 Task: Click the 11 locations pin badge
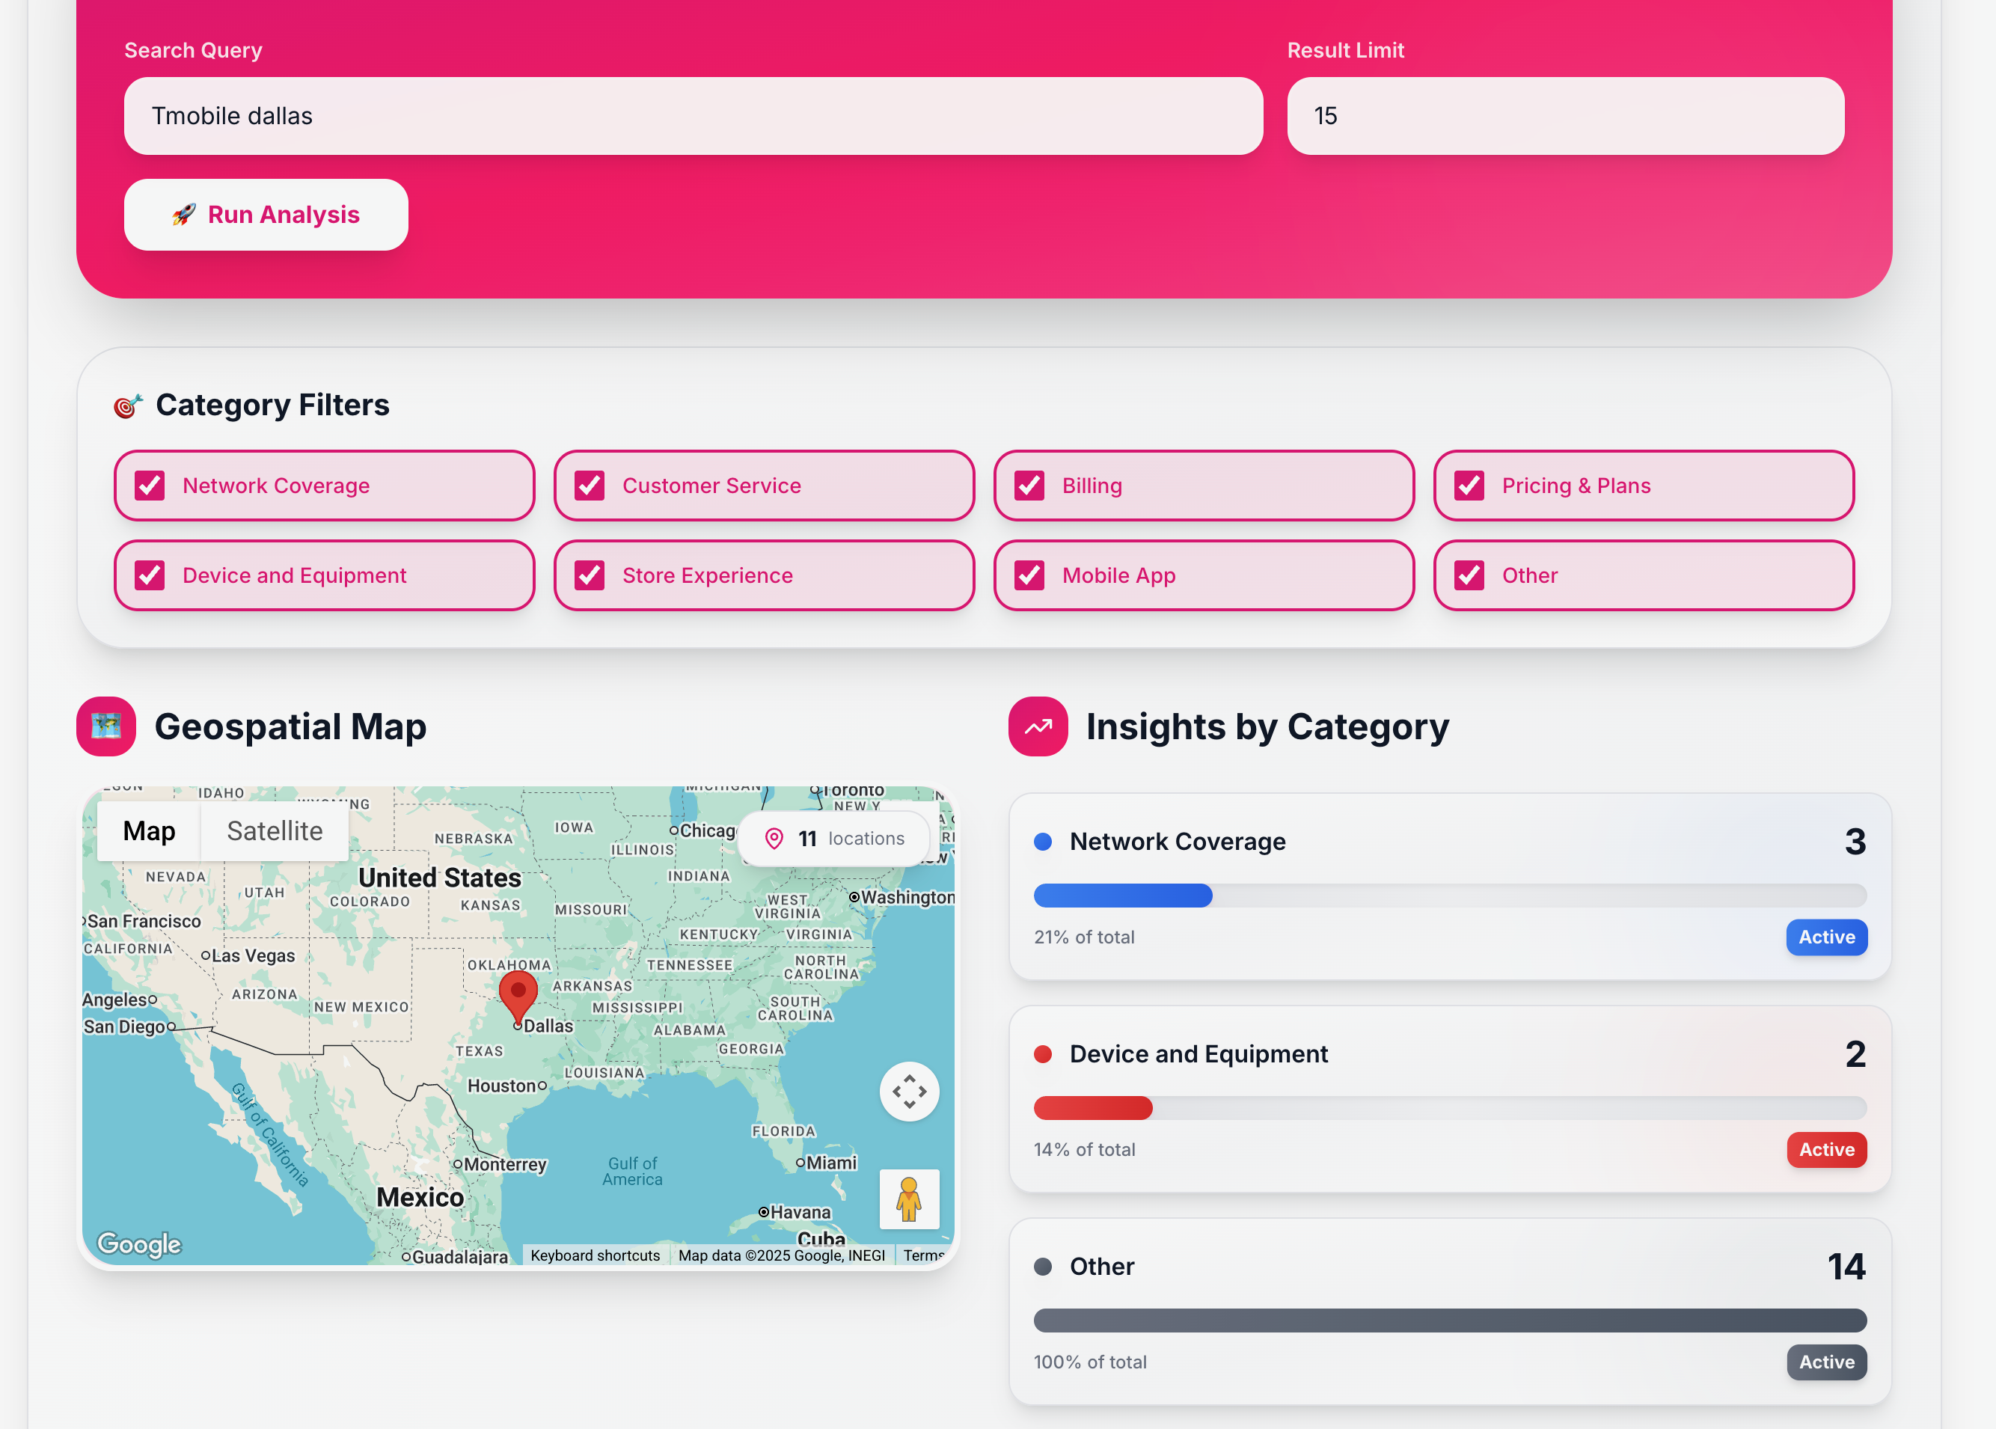pyautogui.click(x=833, y=839)
